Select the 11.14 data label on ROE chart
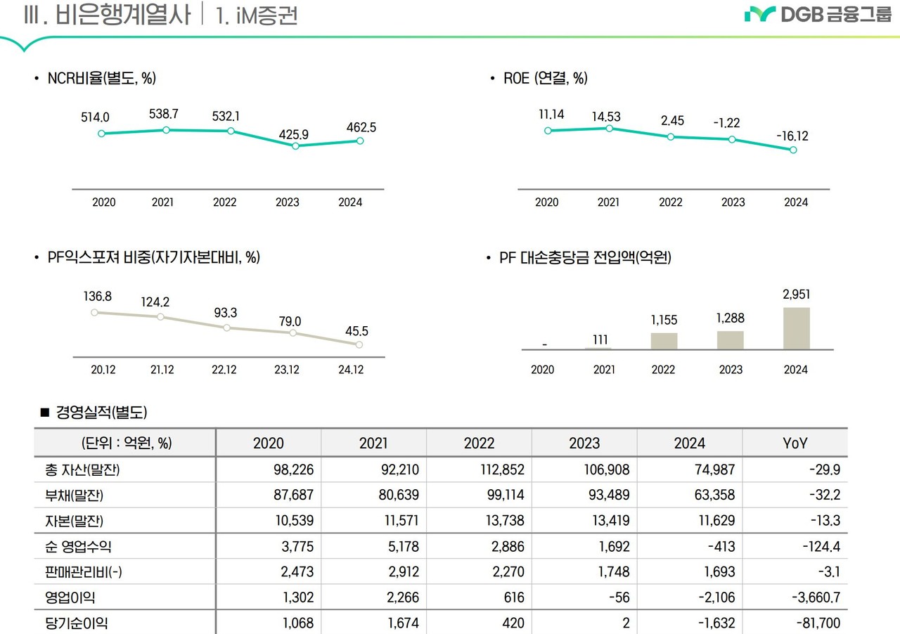The image size is (900, 634). pyautogui.click(x=553, y=112)
